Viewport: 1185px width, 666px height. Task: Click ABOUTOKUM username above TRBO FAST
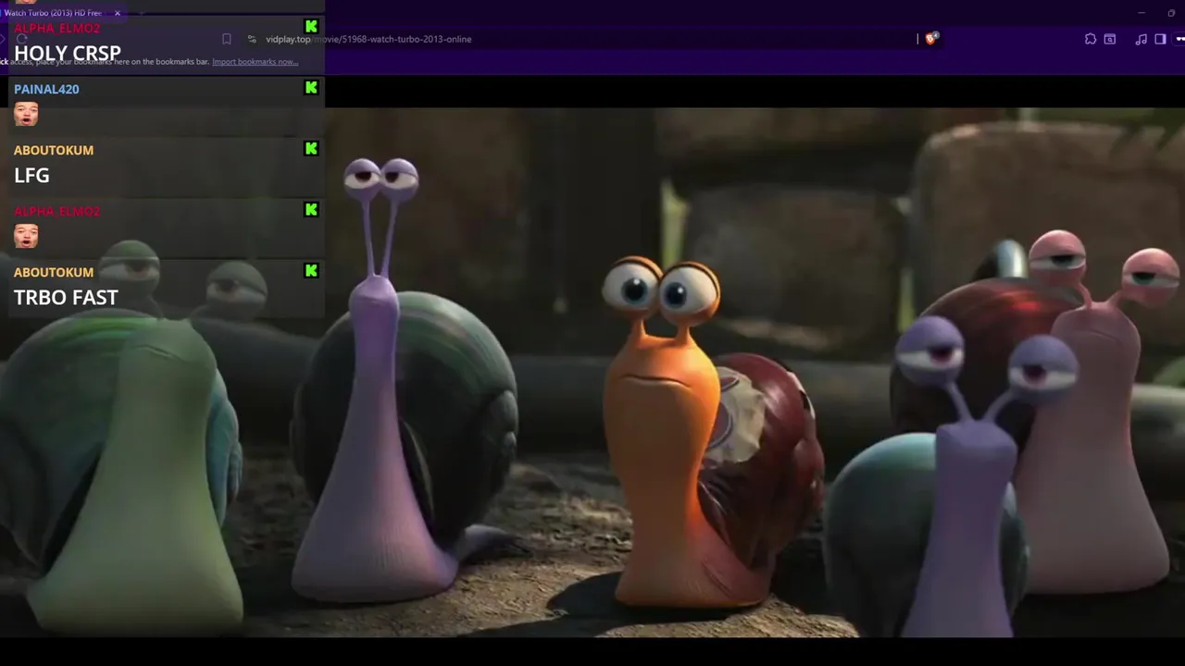tap(54, 272)
